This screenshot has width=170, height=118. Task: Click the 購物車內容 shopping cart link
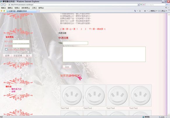pyautogui.click(x=16, y=89)
